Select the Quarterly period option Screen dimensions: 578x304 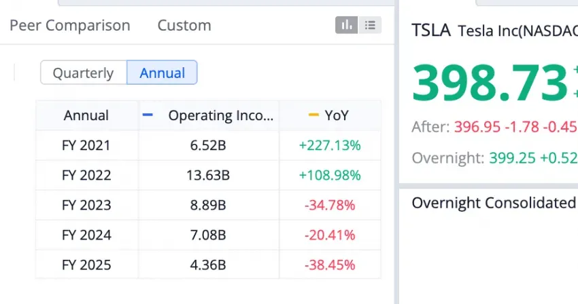point(84,73)
